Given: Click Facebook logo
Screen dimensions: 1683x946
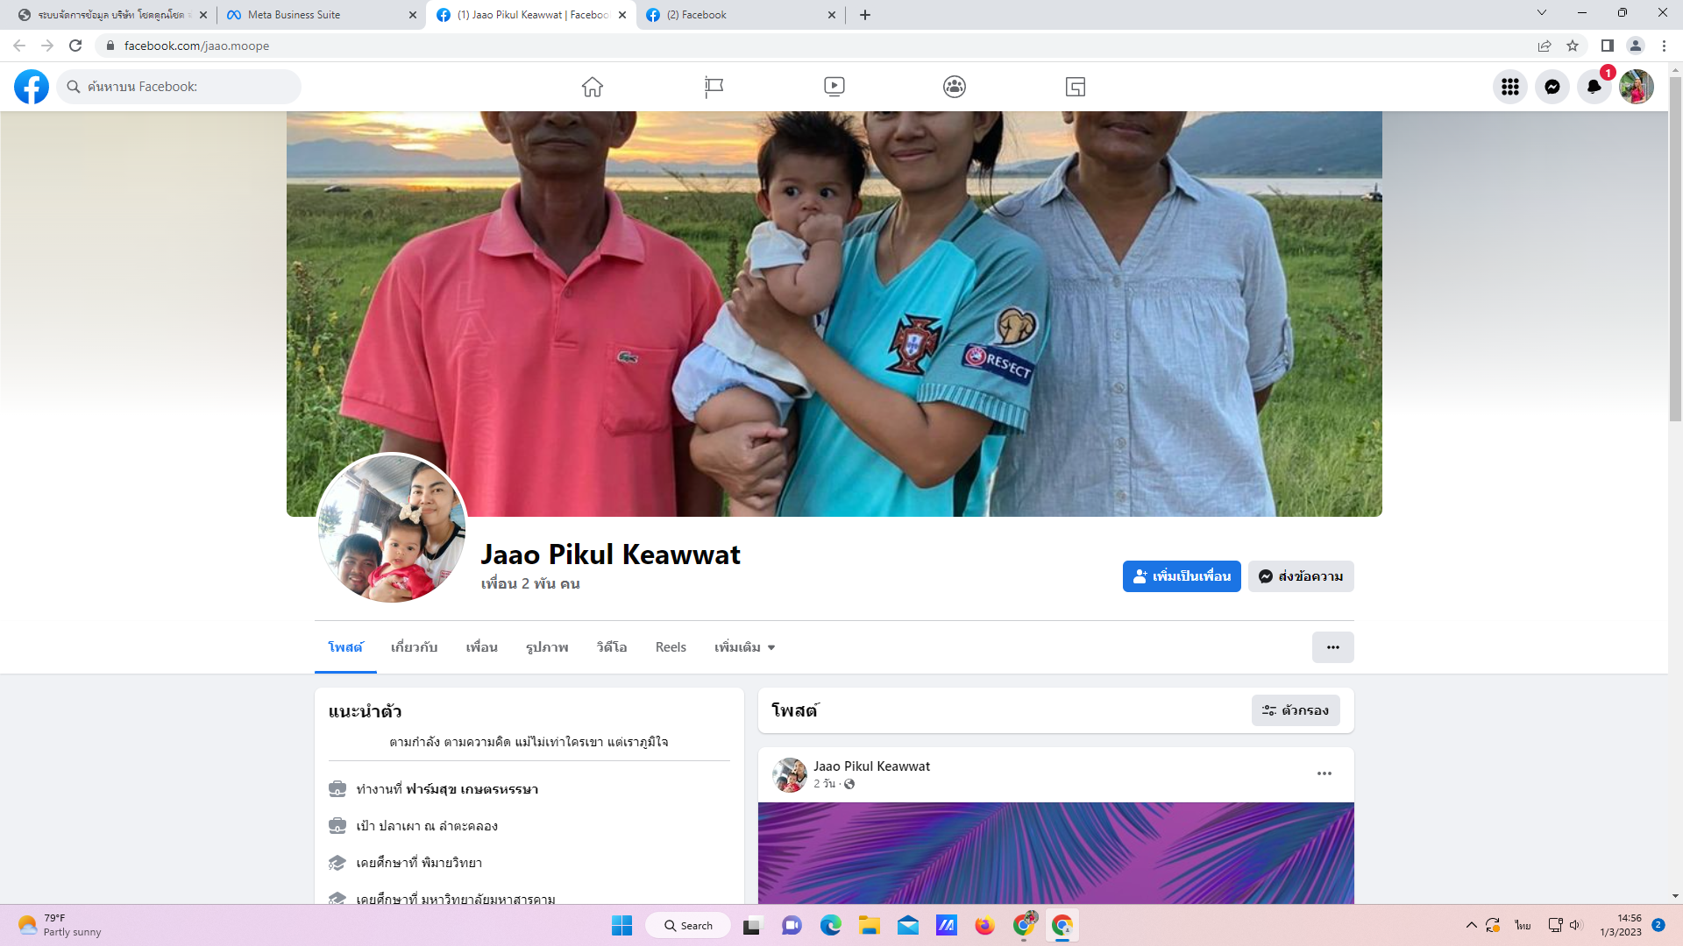Looking at the screenshot, I should click(32, 87).
